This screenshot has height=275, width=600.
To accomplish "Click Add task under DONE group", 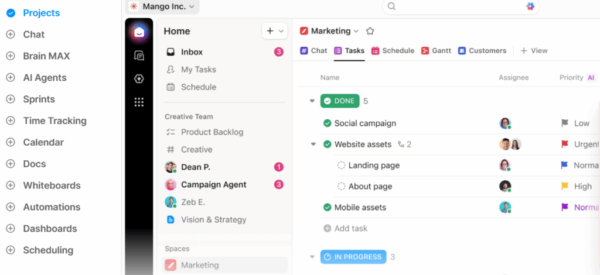I will point(346,228).
